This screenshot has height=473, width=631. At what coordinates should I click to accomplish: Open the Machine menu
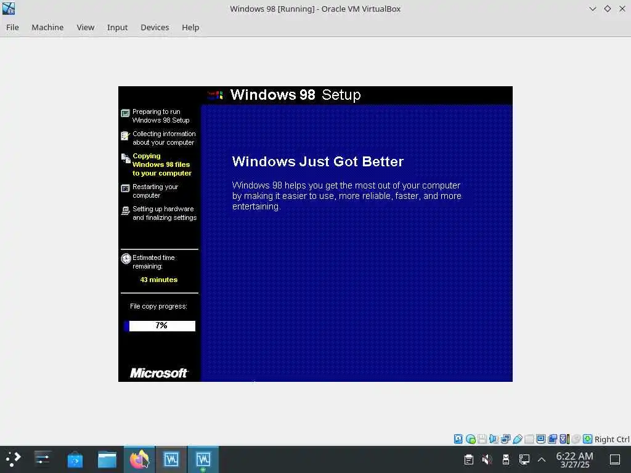pos(47,27)
